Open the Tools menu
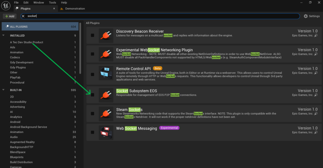323x168 pixels. (x=53, y=3)
